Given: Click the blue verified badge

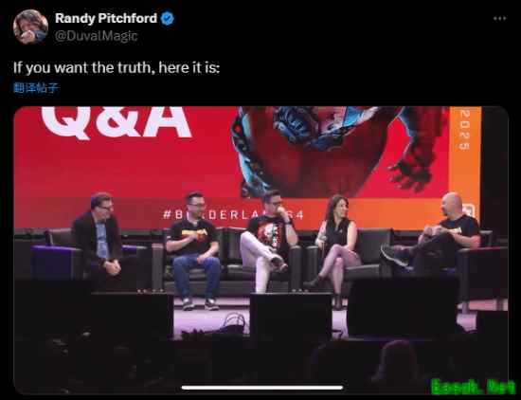Looking at the screenshot, I should tap(168, 19).
